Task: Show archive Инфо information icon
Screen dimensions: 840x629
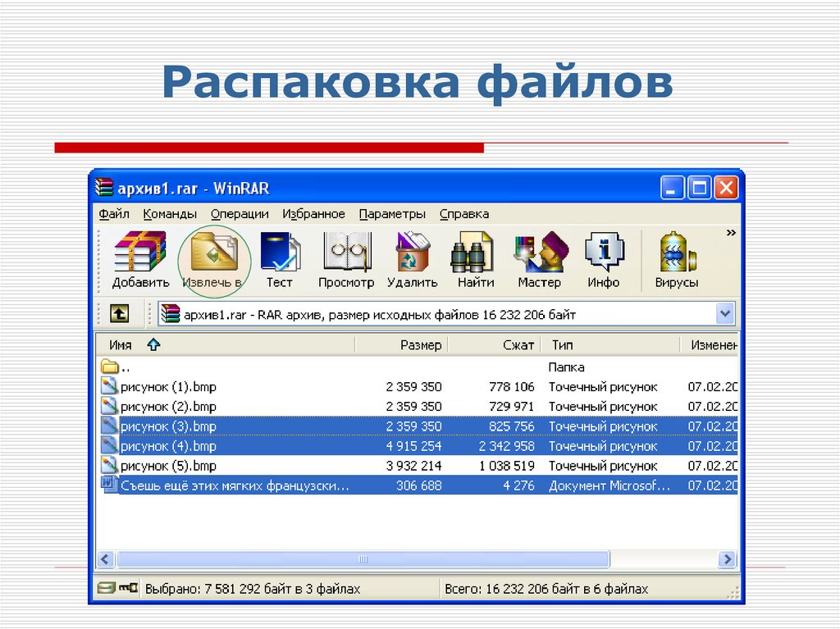Action: (604, 259)
